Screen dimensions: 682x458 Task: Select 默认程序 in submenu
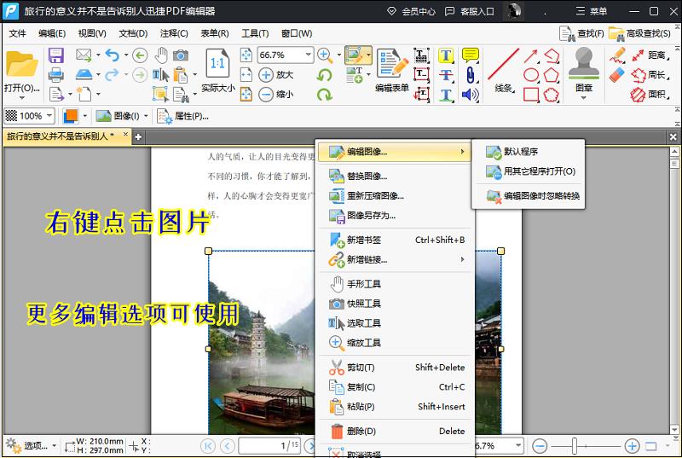[528, 151]
